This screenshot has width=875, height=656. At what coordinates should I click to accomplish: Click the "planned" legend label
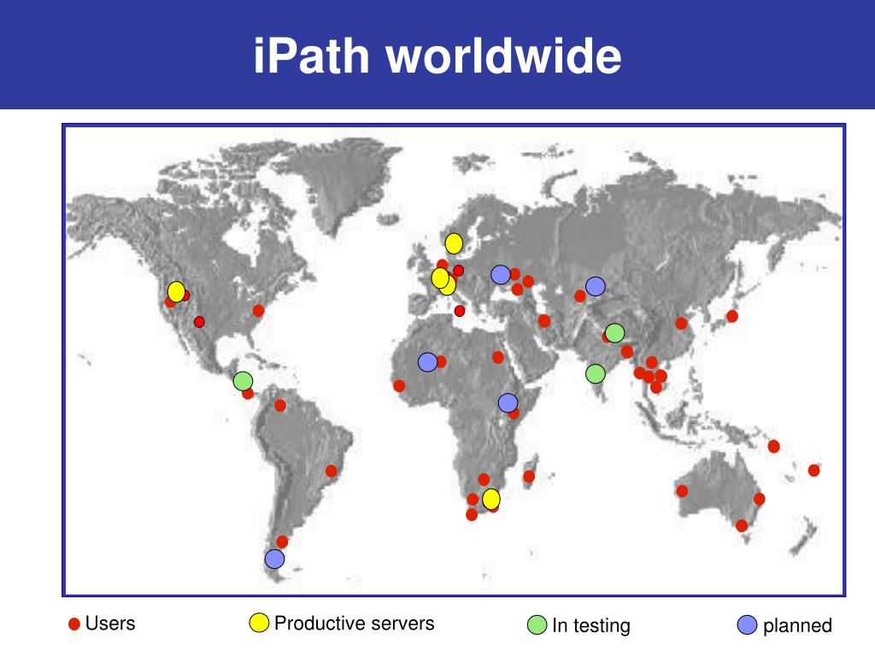point(797,626)
